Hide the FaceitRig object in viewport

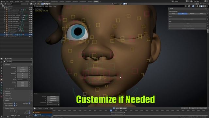point(29,35)
